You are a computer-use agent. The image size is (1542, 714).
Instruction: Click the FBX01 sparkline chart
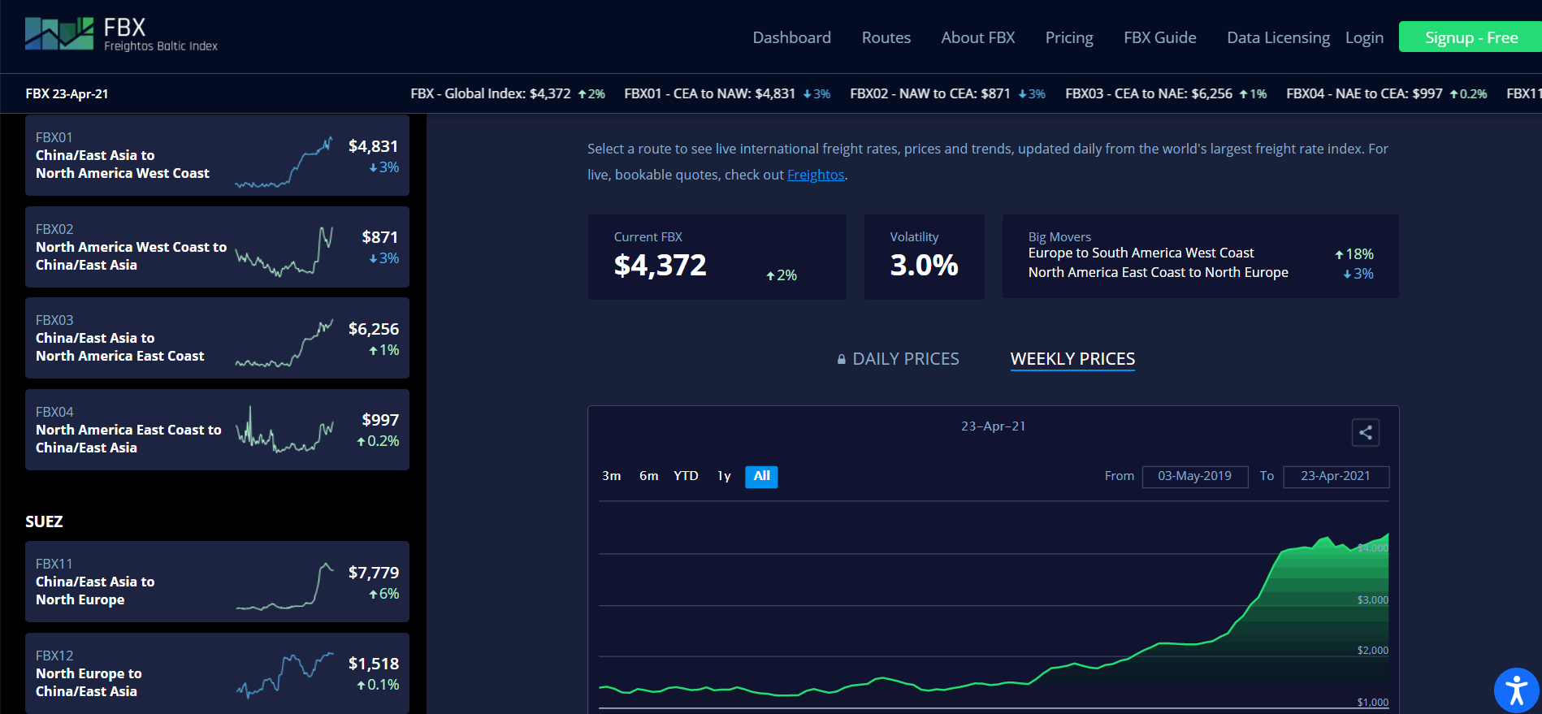pos(284,162)
